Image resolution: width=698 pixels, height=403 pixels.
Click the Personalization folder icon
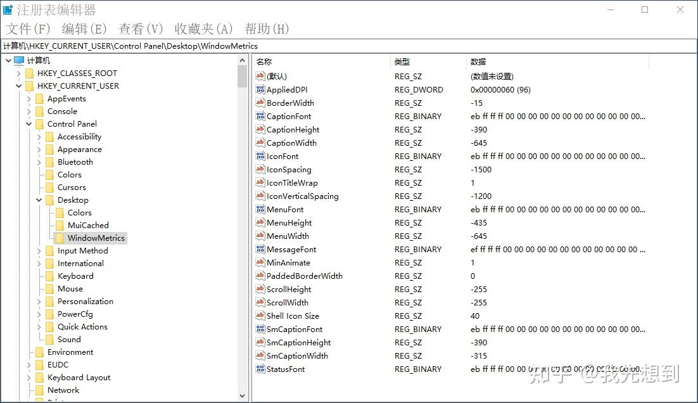(49, 302)
